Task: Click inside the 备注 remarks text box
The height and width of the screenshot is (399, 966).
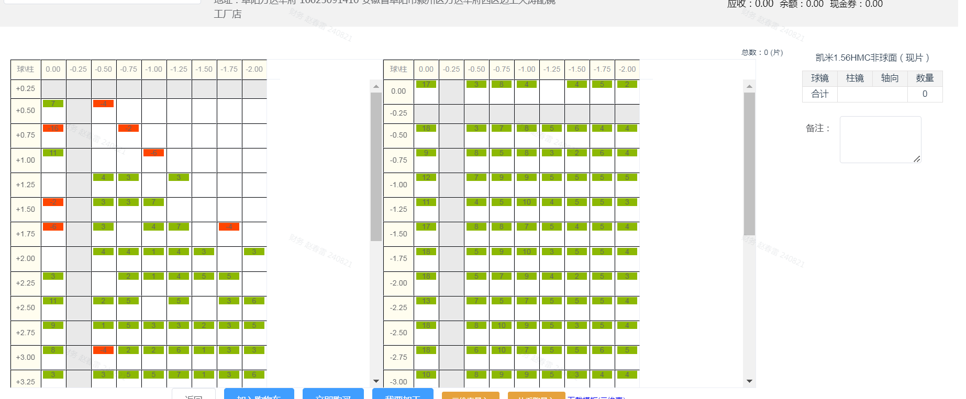Action: coord(880,139)
